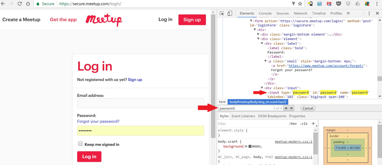Expand the margin-bottom element div node
Screen dimensions: 382x165
(258, 34)
